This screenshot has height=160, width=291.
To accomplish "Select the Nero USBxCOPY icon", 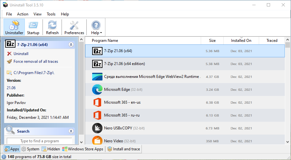I will click(x=97, y=128).
